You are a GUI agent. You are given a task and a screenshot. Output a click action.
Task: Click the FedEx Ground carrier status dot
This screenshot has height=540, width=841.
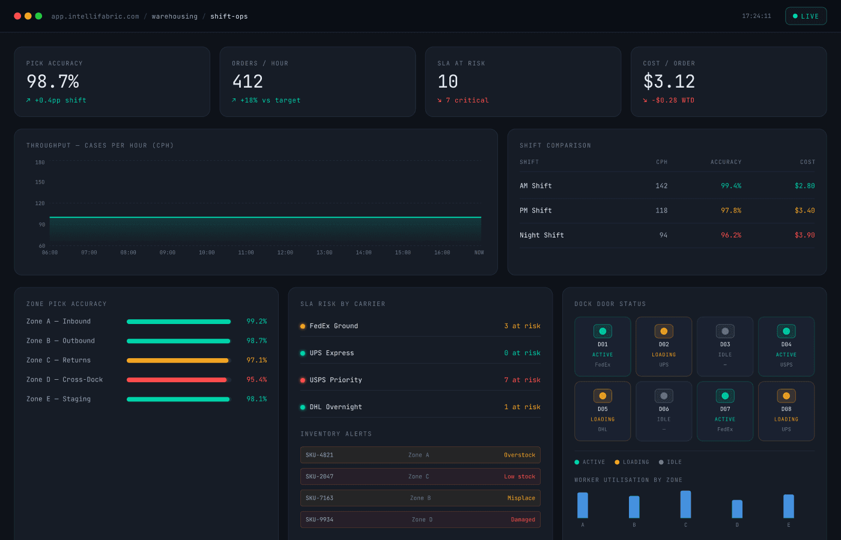tap(302, 325)
